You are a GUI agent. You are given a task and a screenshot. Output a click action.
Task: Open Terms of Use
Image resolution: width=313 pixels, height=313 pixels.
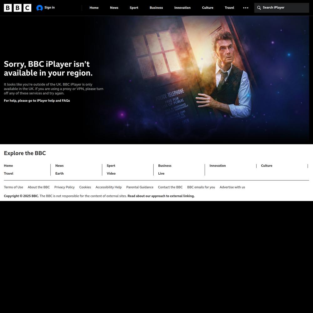coord(13,187)
